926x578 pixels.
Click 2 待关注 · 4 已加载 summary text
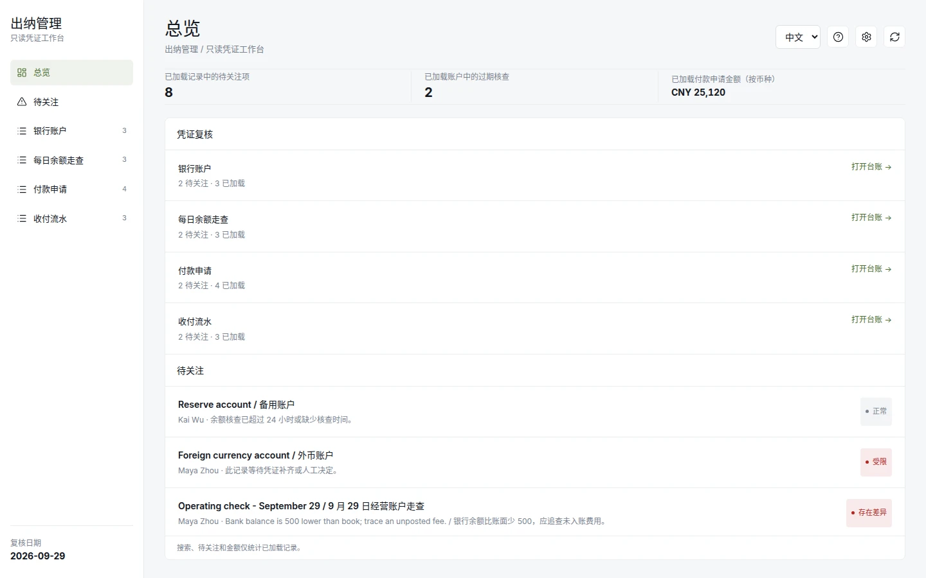[212, 286]
